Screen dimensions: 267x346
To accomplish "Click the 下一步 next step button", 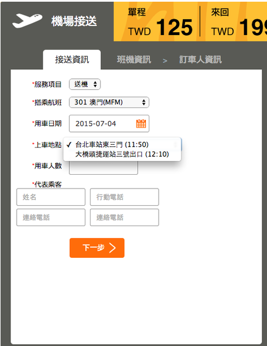I will pyautogui.click(x=97, y=248).
